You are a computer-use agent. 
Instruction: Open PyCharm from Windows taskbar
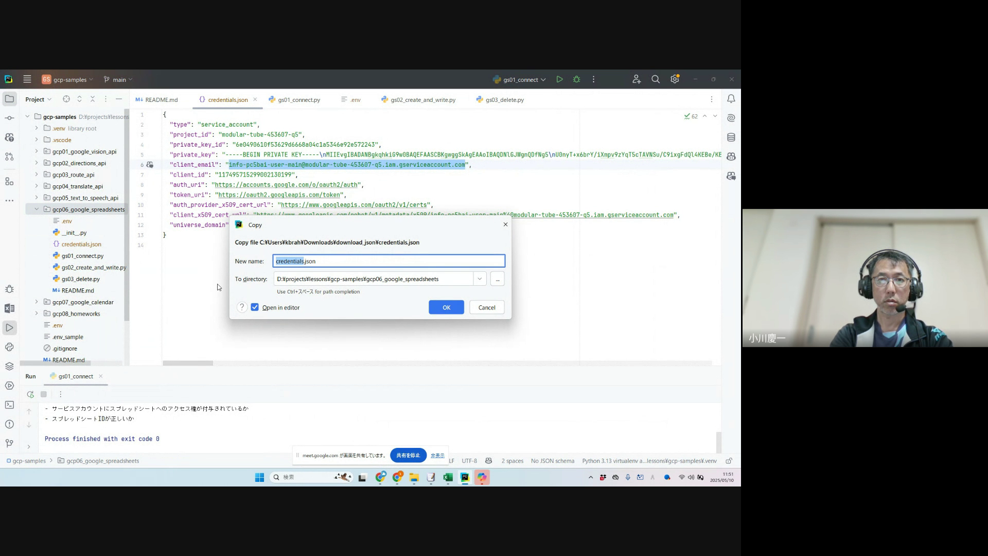click(465, 477)
